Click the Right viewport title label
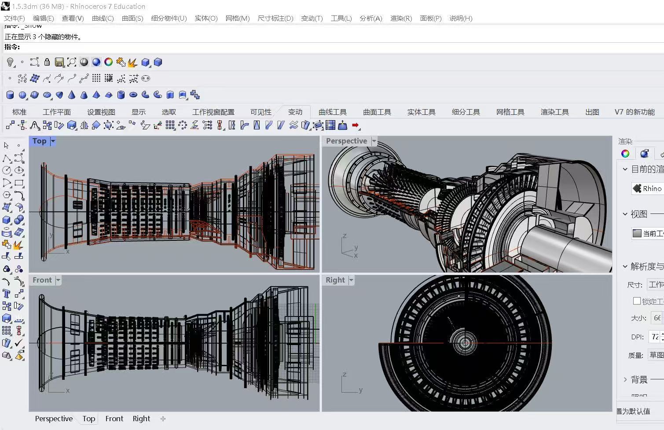Screen dimensions: 664x430 [x=335, y=280]
